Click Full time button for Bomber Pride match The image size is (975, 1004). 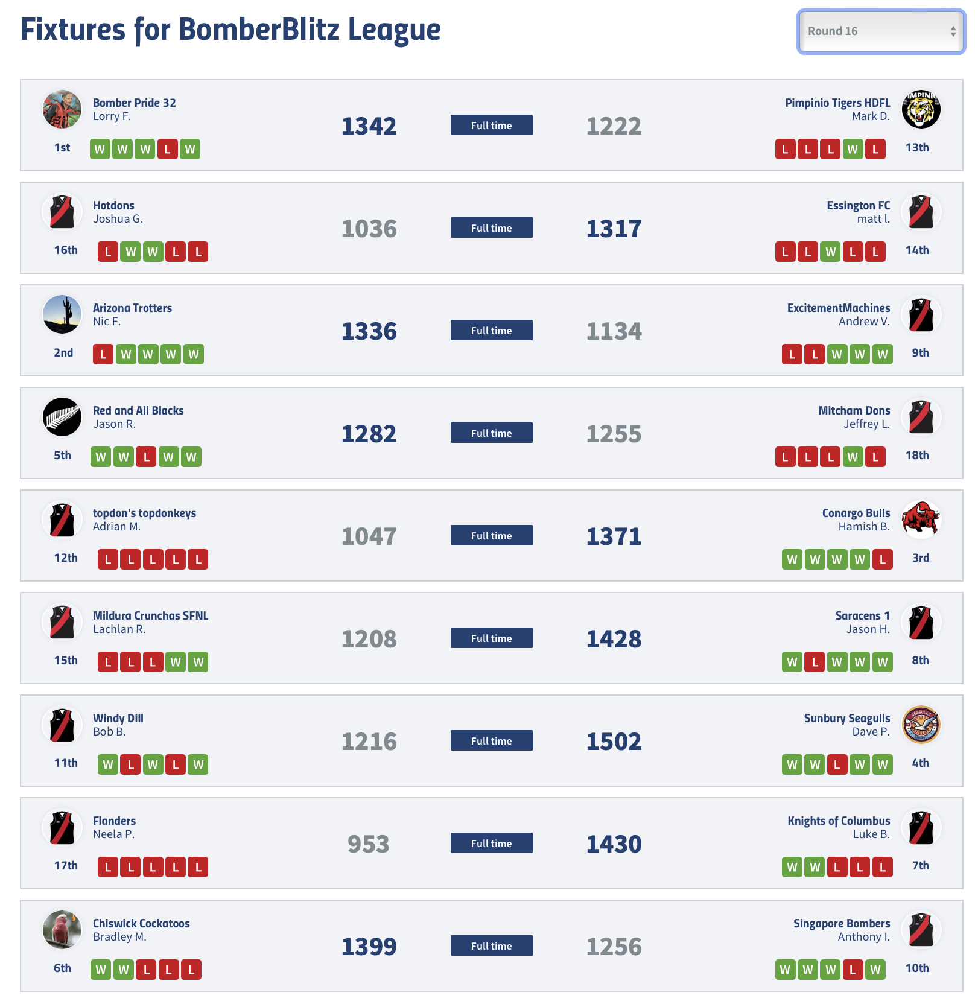click(x=491, y=125)
